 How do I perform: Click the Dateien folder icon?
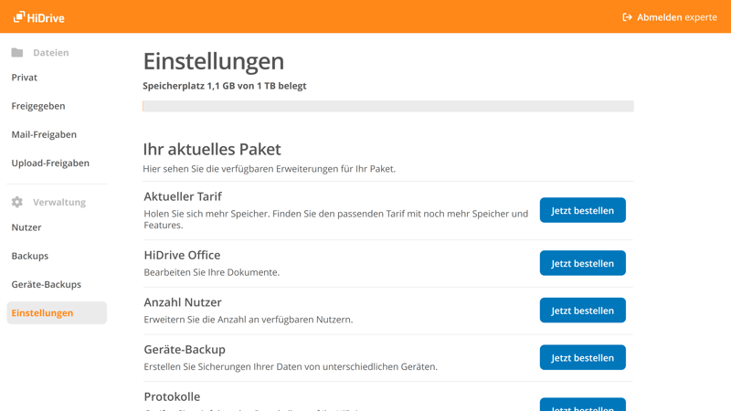point(17,53)
